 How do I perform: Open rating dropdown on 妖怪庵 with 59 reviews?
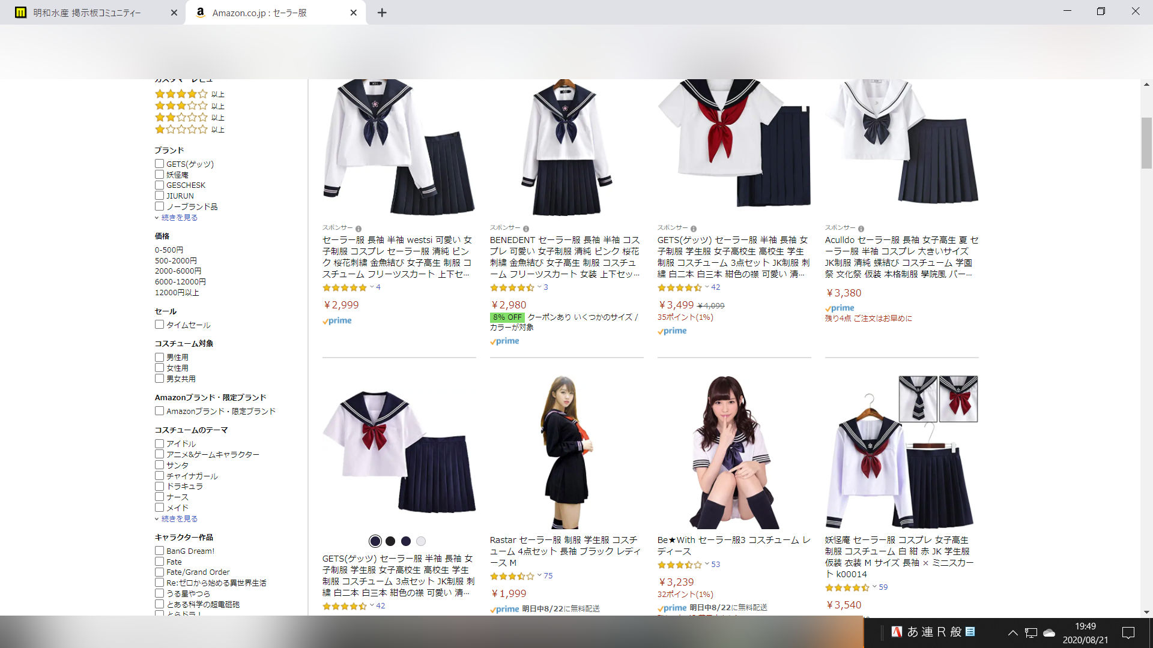point(874,587)
